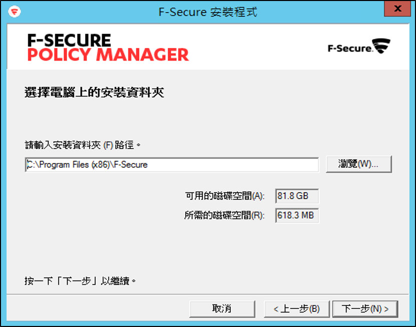The width and height of the screenshot is (416, 327).
Task: Go back with the 上一步(B) button
Action: point(297,308)
